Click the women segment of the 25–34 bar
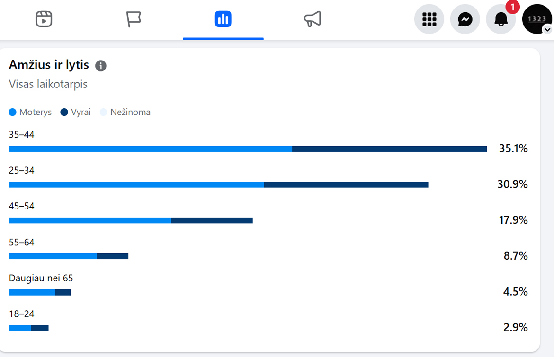 coord(136,184)
